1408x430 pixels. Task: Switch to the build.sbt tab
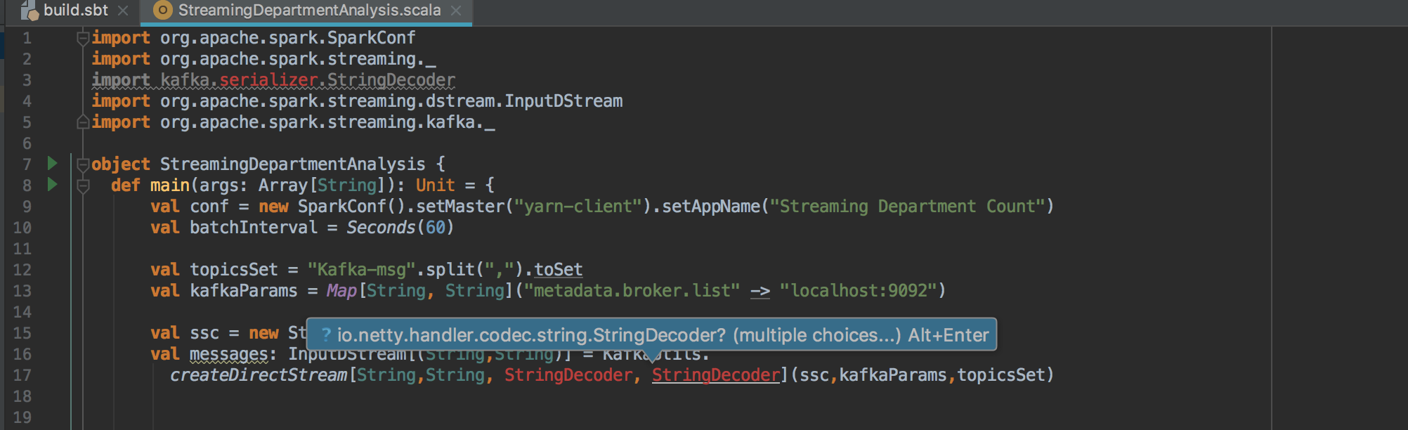75,11
